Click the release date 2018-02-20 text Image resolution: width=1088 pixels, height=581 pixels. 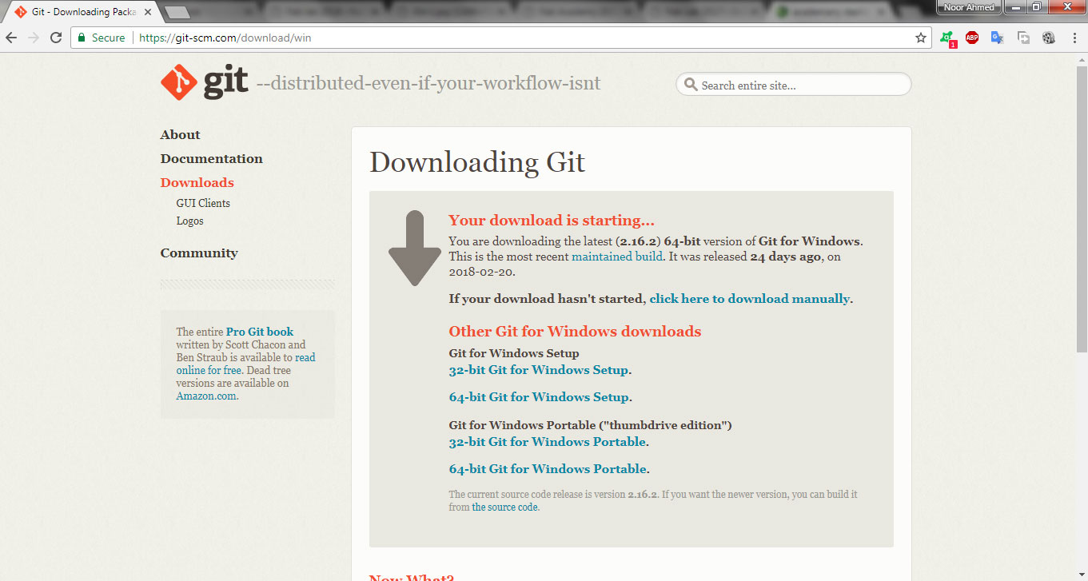[480, 272]
